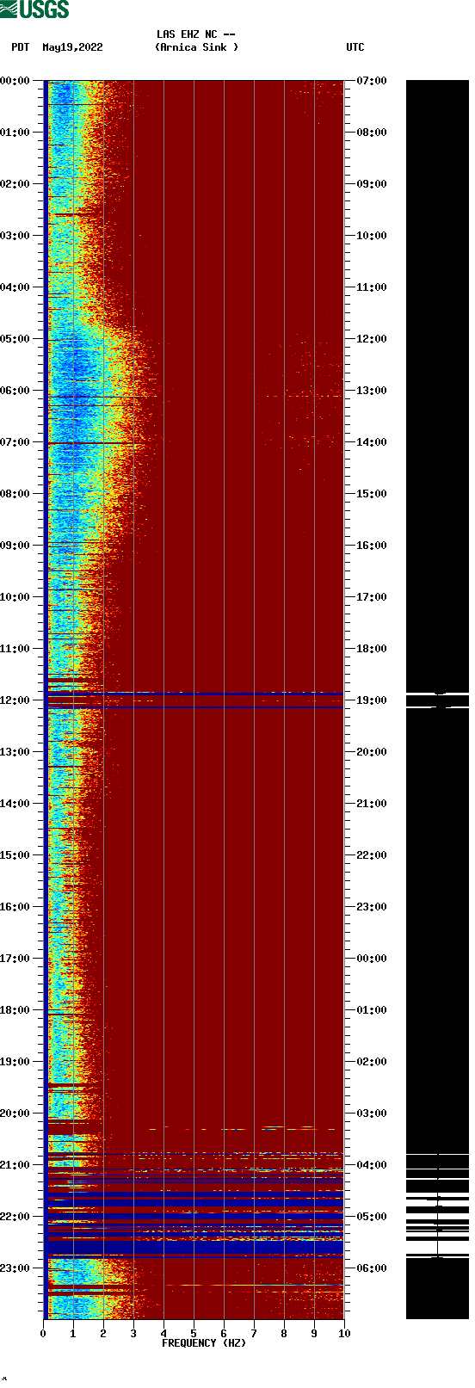The height and width of the screenshot is (1388, 475).
Task: Select the 05:00 PDT time label
Action: [x=15, y=339]
